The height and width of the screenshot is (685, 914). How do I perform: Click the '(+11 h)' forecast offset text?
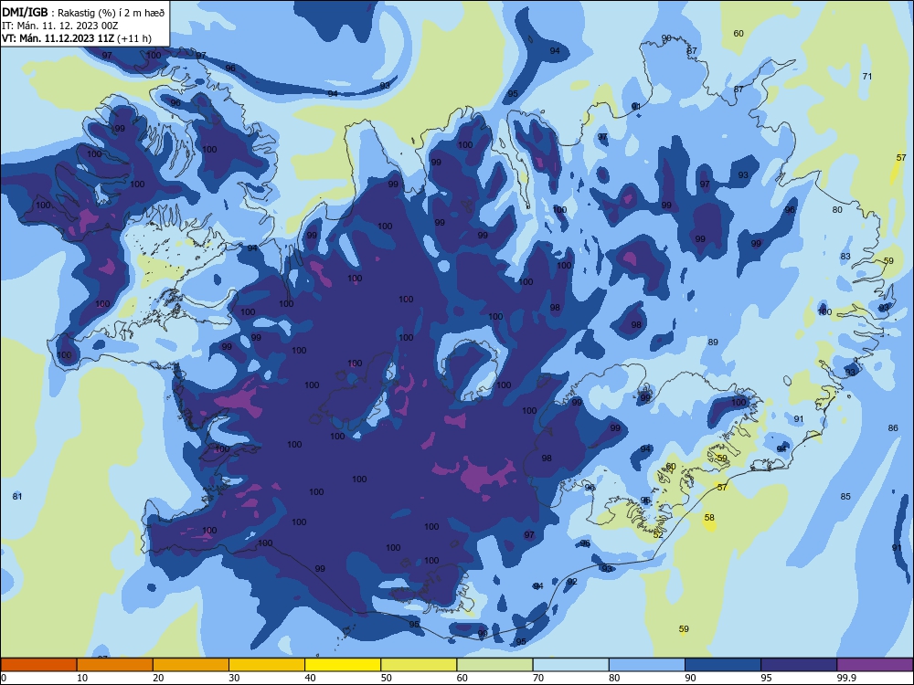point(134,38)
